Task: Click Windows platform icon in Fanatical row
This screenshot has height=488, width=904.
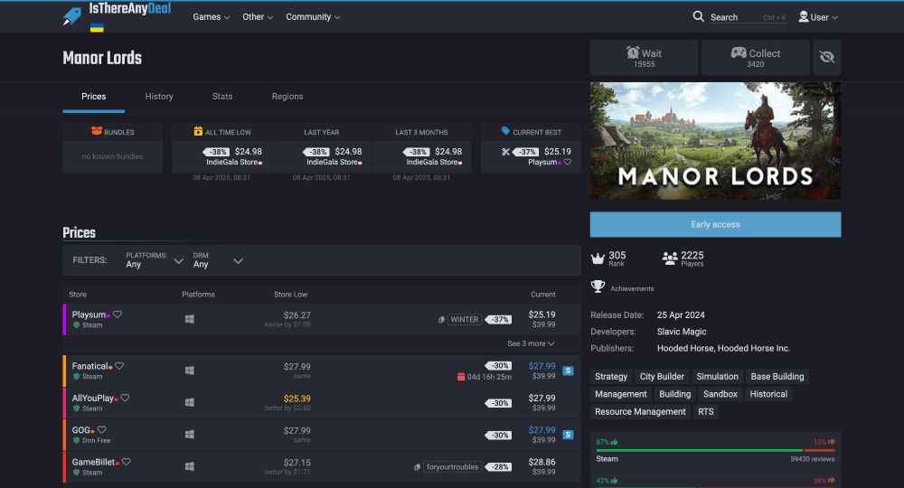Action: click(x=189, y=370)
